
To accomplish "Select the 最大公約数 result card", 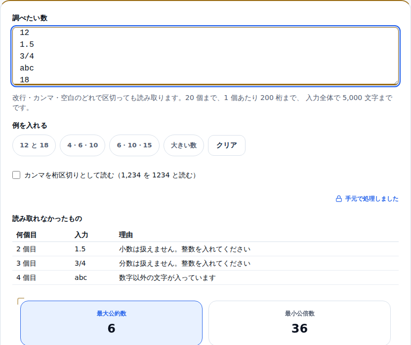I will coord(112,323).
